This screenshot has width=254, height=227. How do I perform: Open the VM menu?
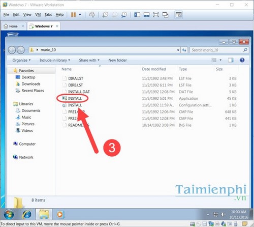click(38, 15)
